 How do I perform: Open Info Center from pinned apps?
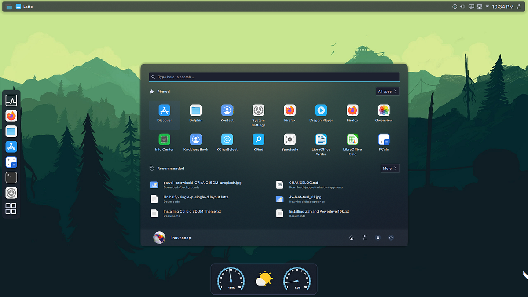coord(164,139)
